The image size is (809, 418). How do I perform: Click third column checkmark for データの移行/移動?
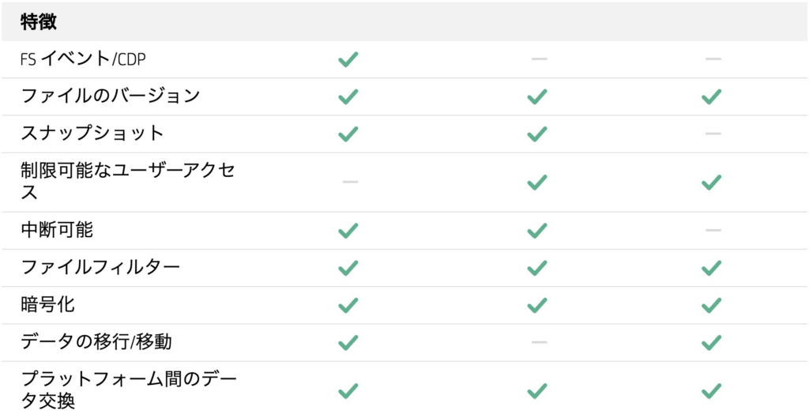point(712,343)
